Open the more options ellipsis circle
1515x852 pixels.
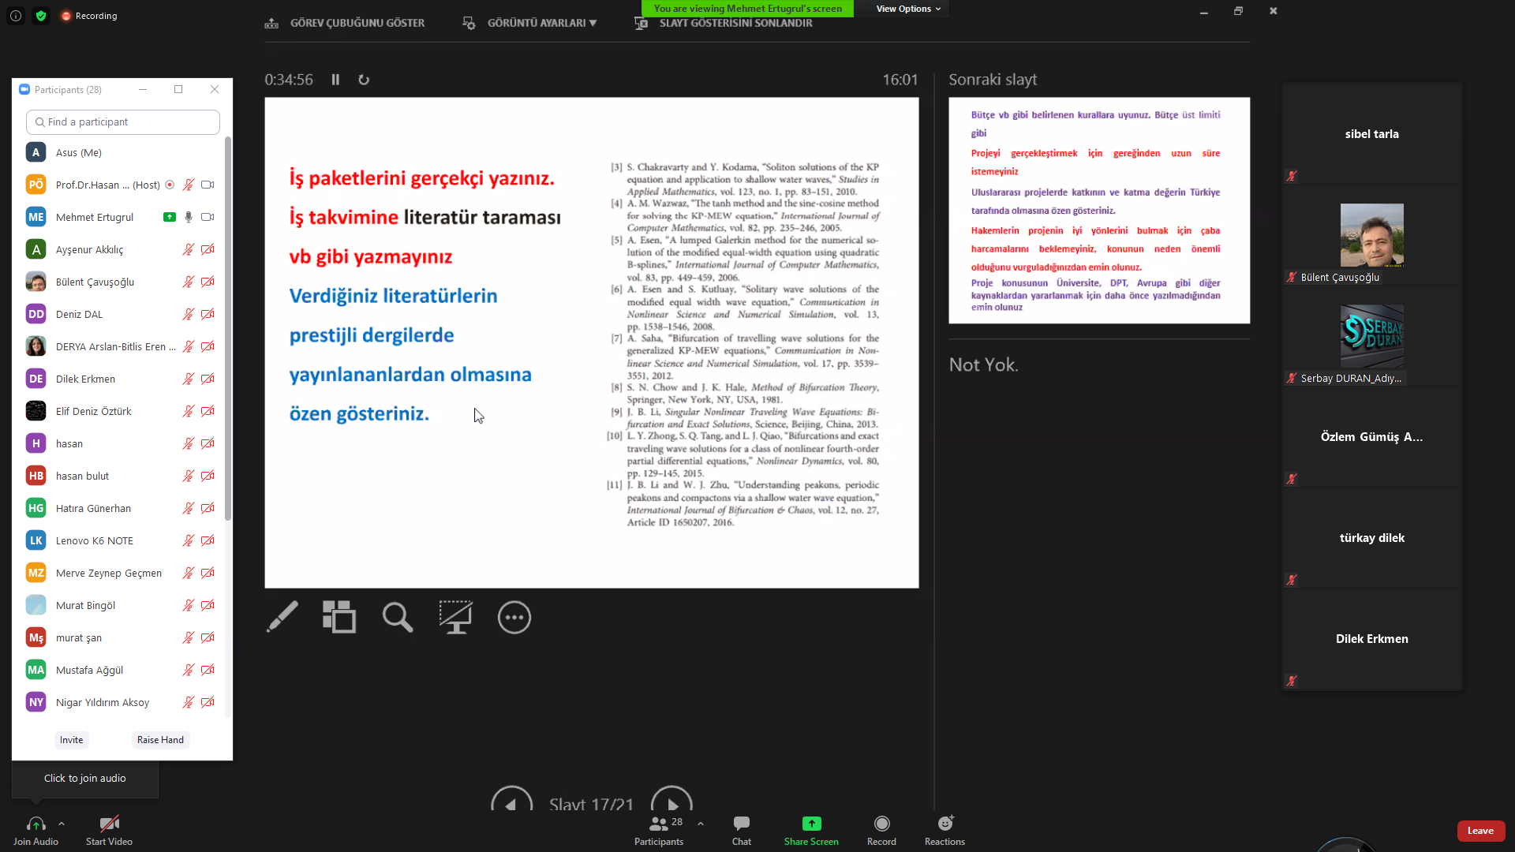514,617
